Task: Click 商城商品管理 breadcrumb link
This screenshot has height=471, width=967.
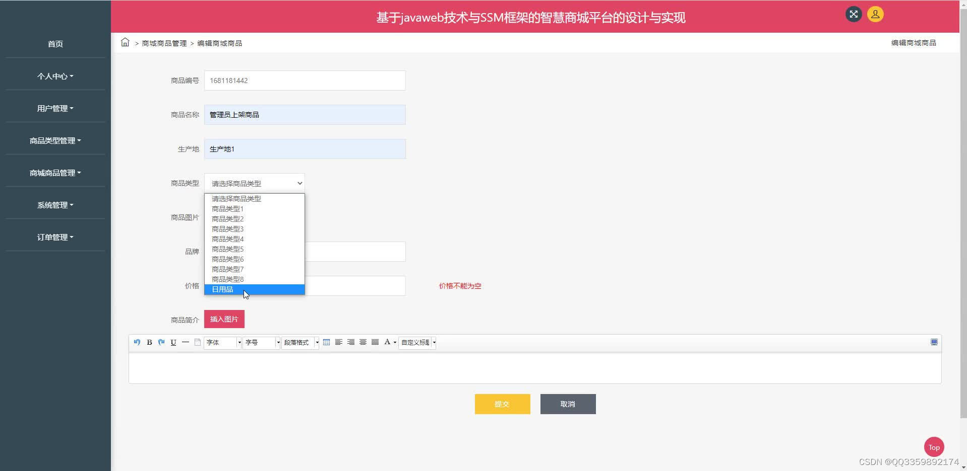Action: pyautogui.click(x=164, y=43)
